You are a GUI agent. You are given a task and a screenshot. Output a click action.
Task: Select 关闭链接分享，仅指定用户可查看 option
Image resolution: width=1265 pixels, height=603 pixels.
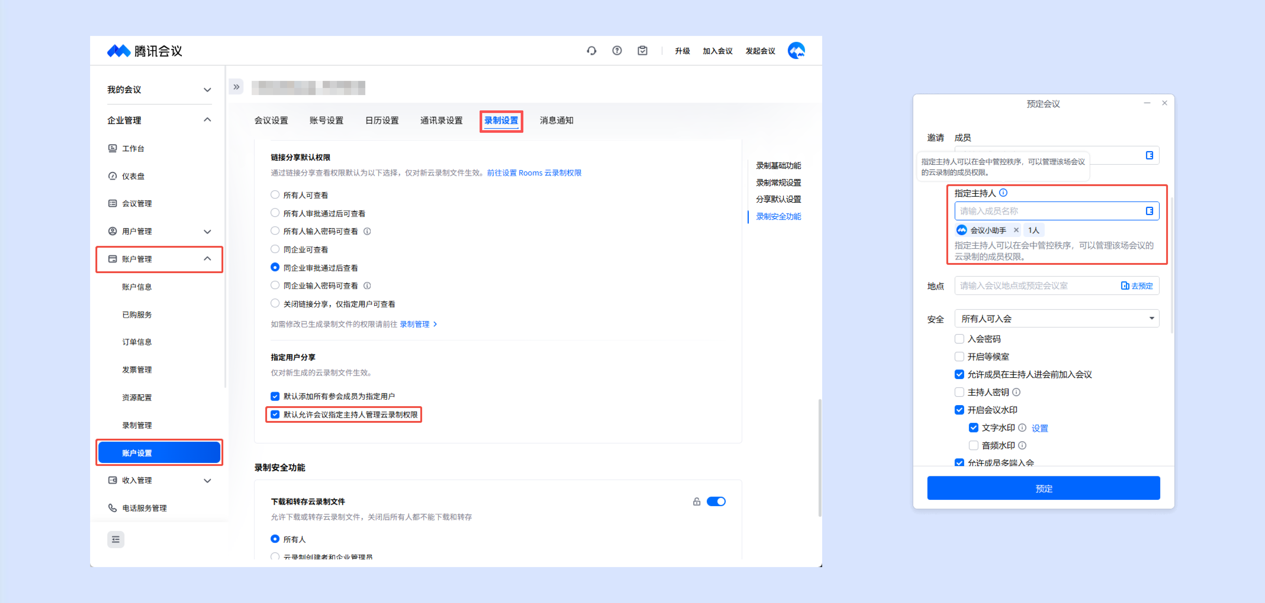(275, 304)
